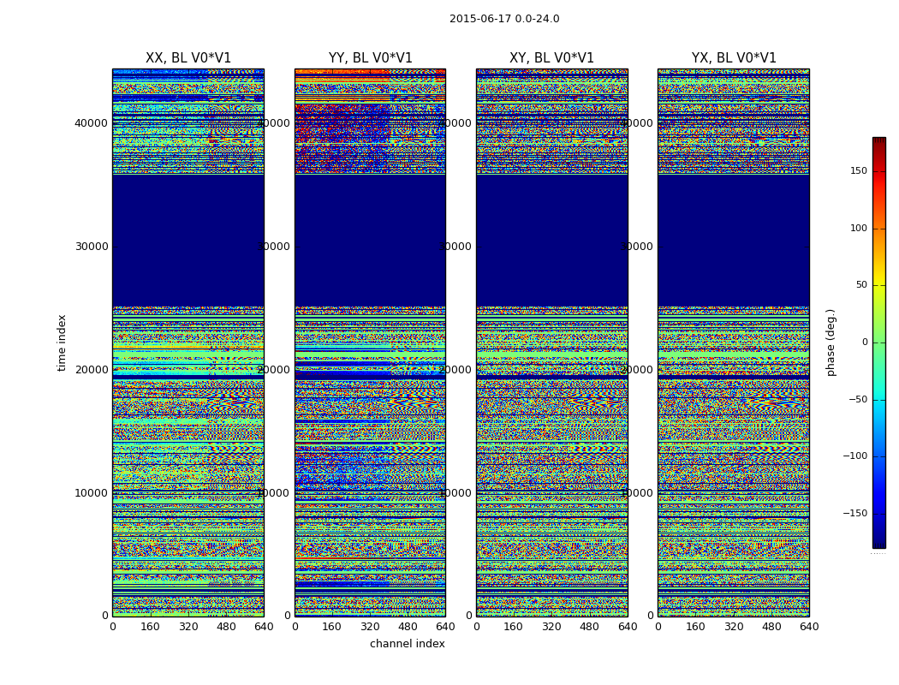
Task: Click the 640 x-tick label under YX plot
Action: point(808,627)
